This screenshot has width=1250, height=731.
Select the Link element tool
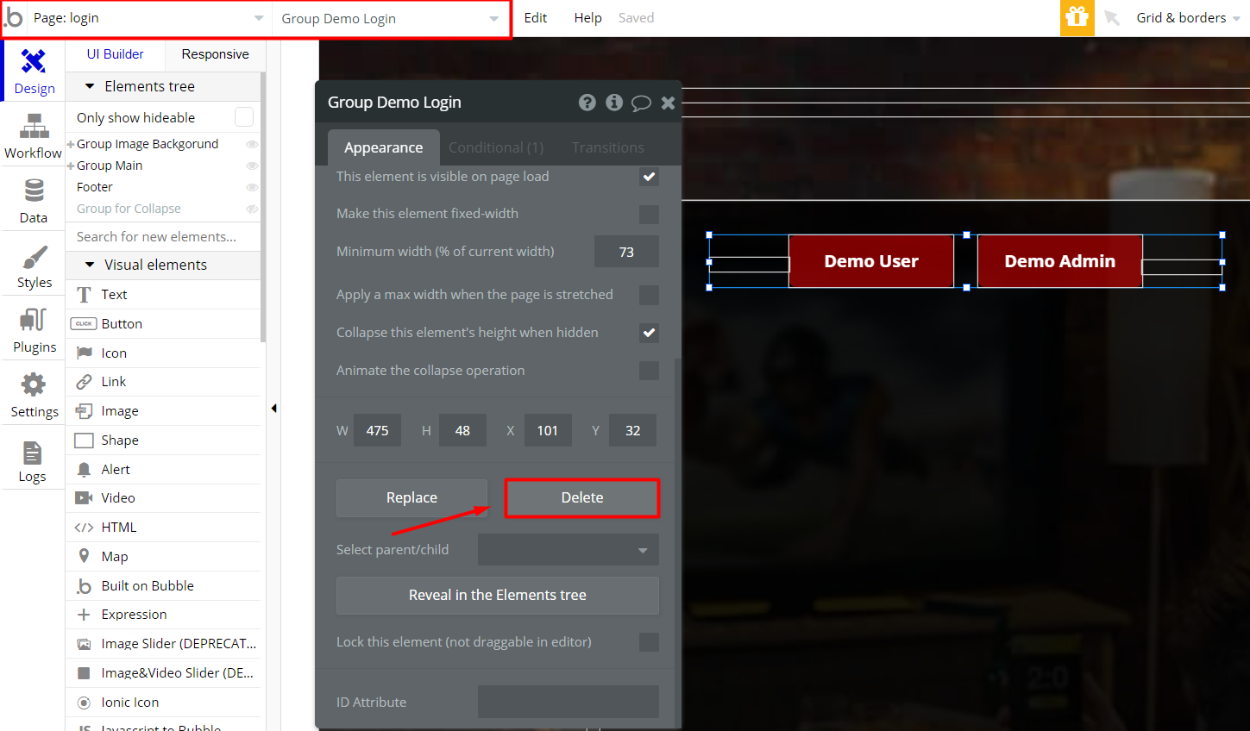[164, 382]
